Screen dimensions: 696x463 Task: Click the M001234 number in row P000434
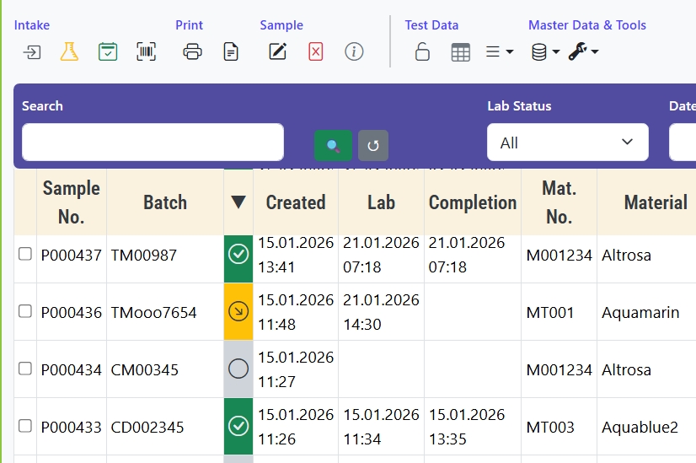coord(559,369)
